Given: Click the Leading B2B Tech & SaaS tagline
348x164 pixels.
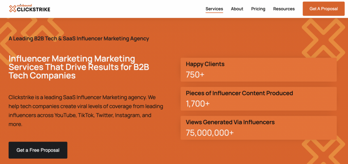Looking at the screenshot, I should [79, 39].
